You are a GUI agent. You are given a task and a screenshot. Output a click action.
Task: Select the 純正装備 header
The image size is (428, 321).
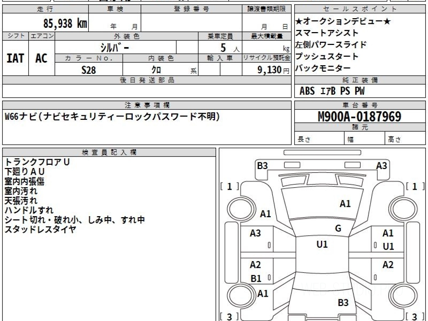tap(360, 80)
